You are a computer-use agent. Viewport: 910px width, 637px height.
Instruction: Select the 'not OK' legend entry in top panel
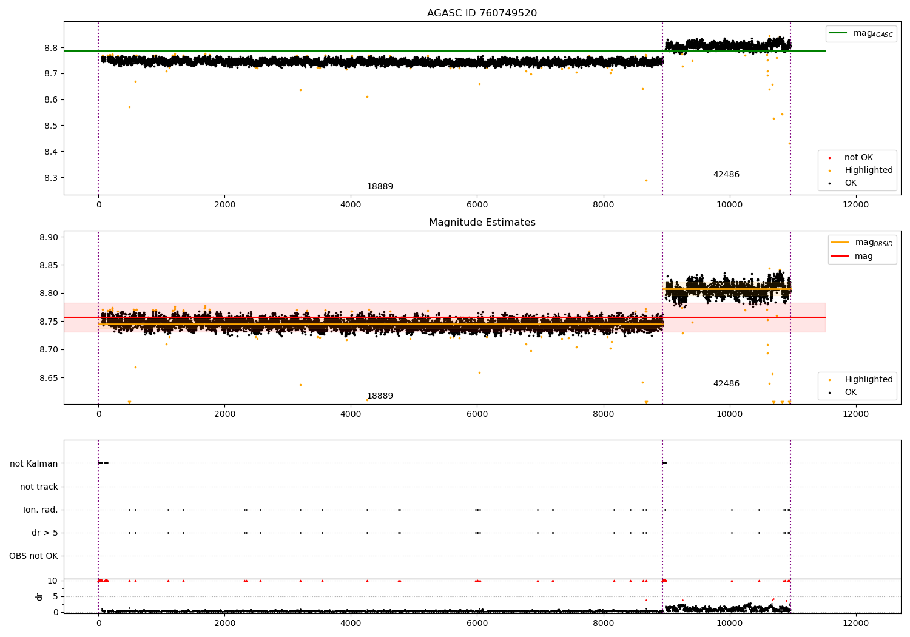pyautogui.click(x=858, y=158)
